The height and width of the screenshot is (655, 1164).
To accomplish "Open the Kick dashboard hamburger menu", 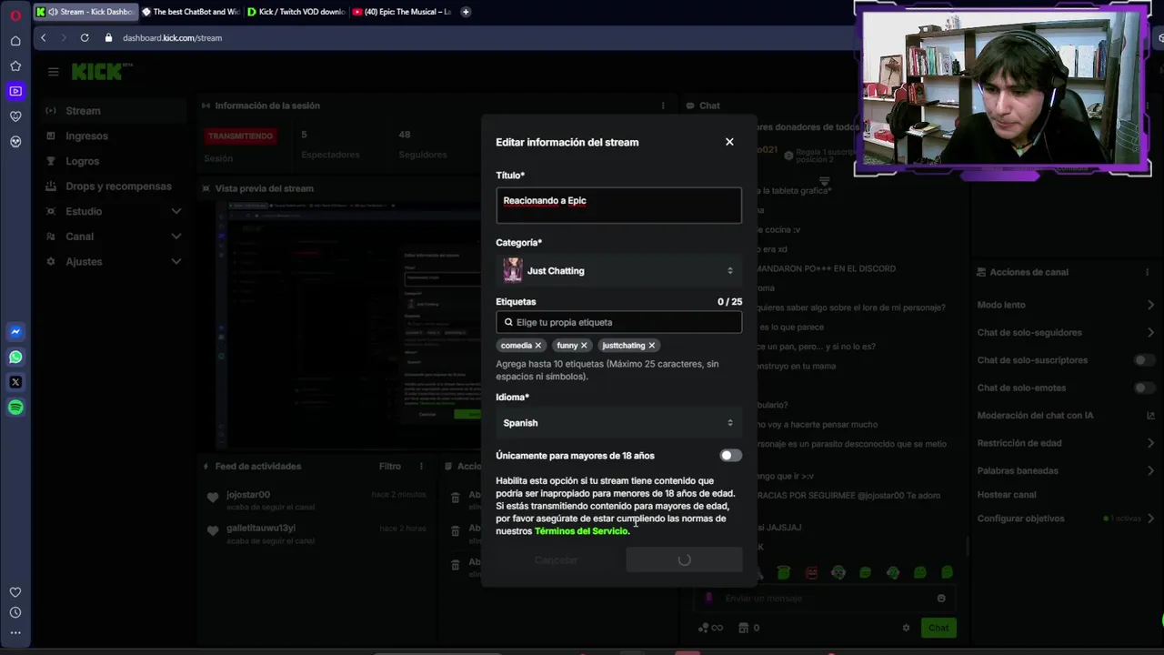I will (x=54, y=72).
